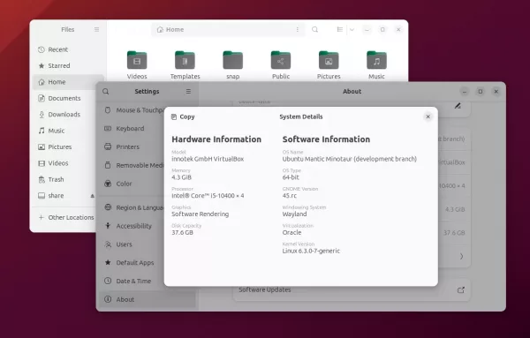This screenshot has width=530, height=338.
Task: Open Accessibility settings panel
Action: (132, 226)
